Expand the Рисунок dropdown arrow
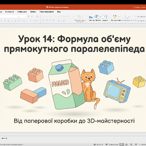Screen dimensions: 146x146 pyautogui.click(x=94, y=17)
